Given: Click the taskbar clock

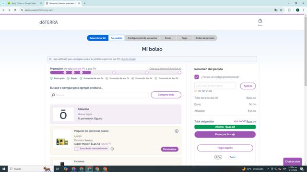Looking at the screenshot, I should pyautogui.click(x=293, y=169).
